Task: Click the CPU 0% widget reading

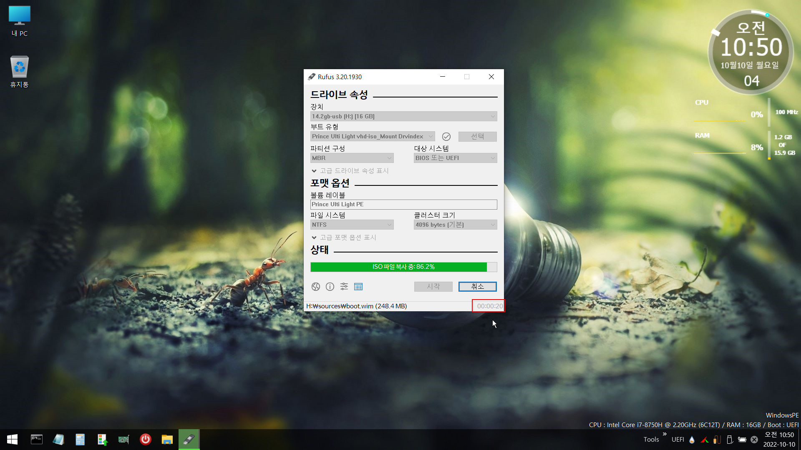Action: coord(757,115)
